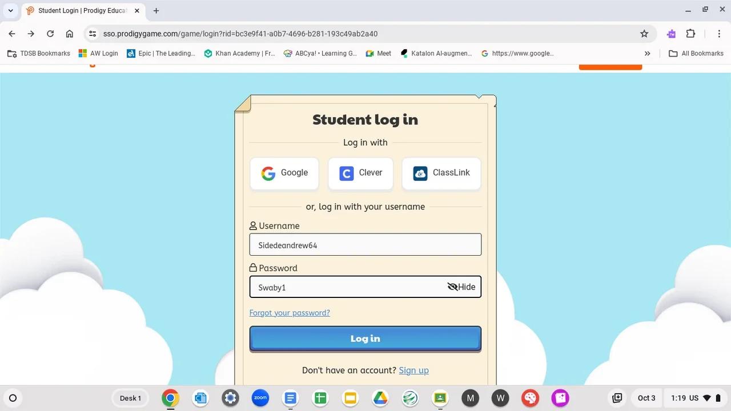The width and height of the screenshot is (731, 411).
Task: Open the ChromeOS launcher
Action: (13, 398)
